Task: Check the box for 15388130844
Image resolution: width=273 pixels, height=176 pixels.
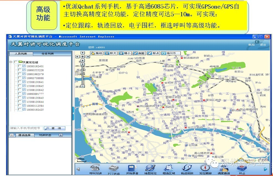Action: click(20, 102)
